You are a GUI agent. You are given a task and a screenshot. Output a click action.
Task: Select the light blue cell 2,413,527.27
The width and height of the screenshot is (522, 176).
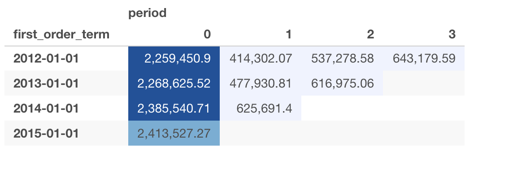click(174, 133)
